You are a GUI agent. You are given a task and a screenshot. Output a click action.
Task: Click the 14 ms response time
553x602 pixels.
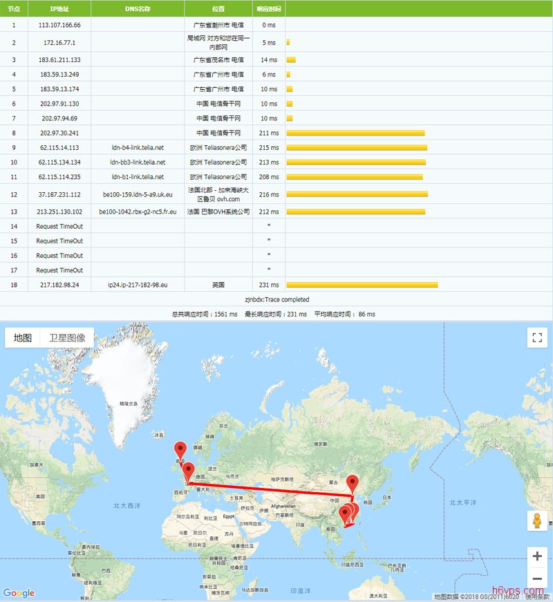(x=269, y=59)
